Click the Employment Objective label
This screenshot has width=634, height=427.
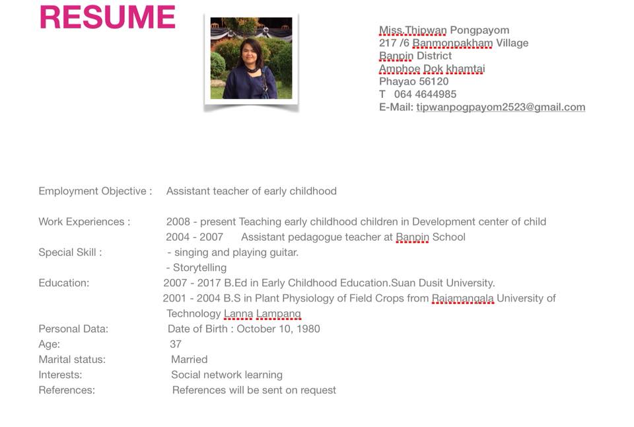(x=95, y=191)
